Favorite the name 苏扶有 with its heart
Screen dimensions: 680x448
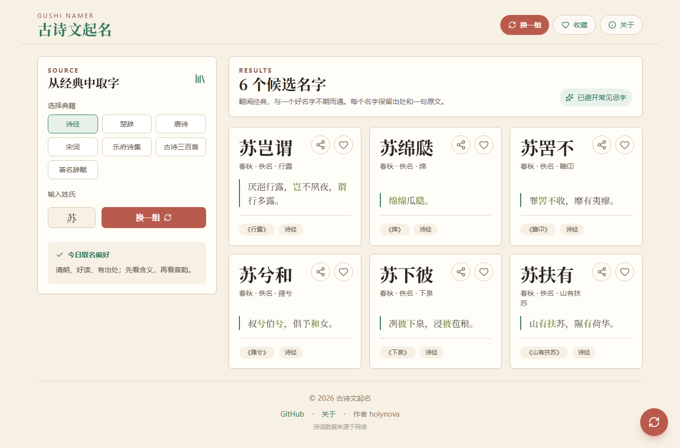[x=625, y=272]
